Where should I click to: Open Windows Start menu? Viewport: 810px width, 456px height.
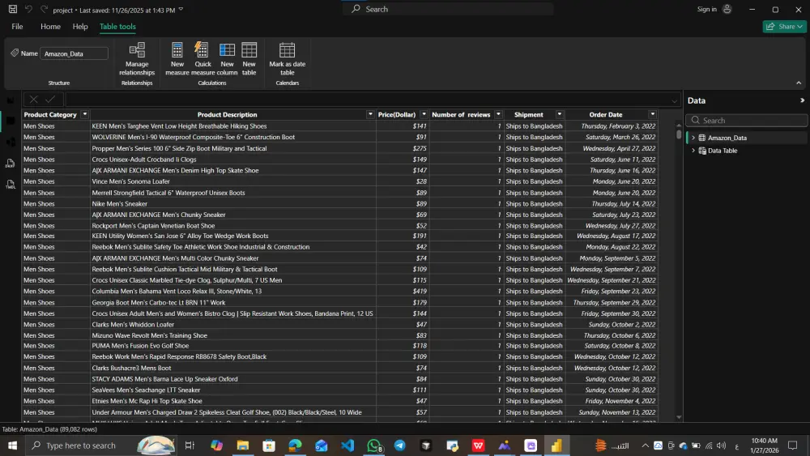[x=12, y=445]
